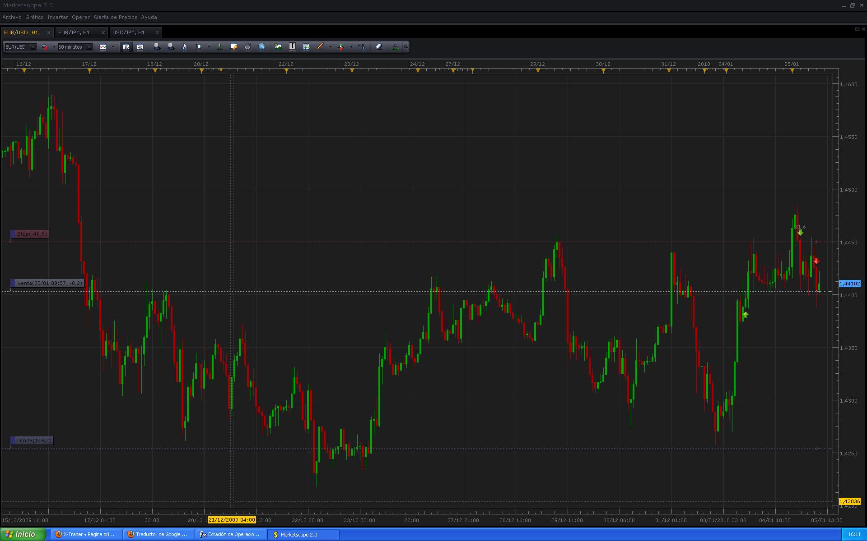The height and width of the screenshot is (541, 867).
Task: Select the line drawing pencil tool
Action: pos(320,46)
